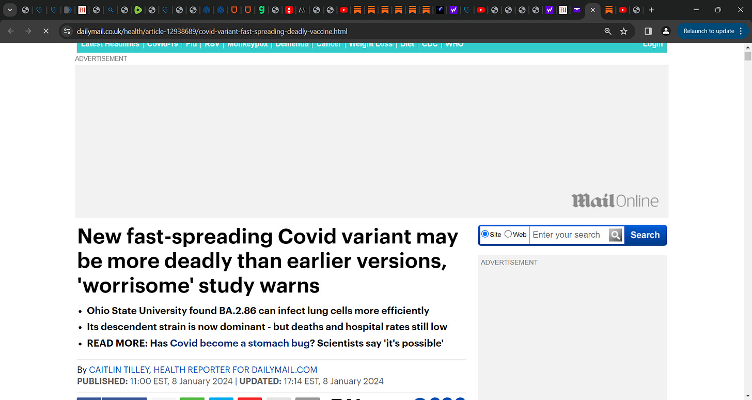Open the WHO section link
Screen dimensions: 752x400
[x=455, y=44]
